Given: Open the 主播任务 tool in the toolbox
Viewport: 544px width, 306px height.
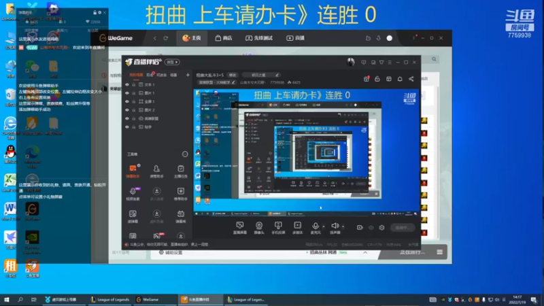Looking at the screenshot, I should tap(180, 171).
